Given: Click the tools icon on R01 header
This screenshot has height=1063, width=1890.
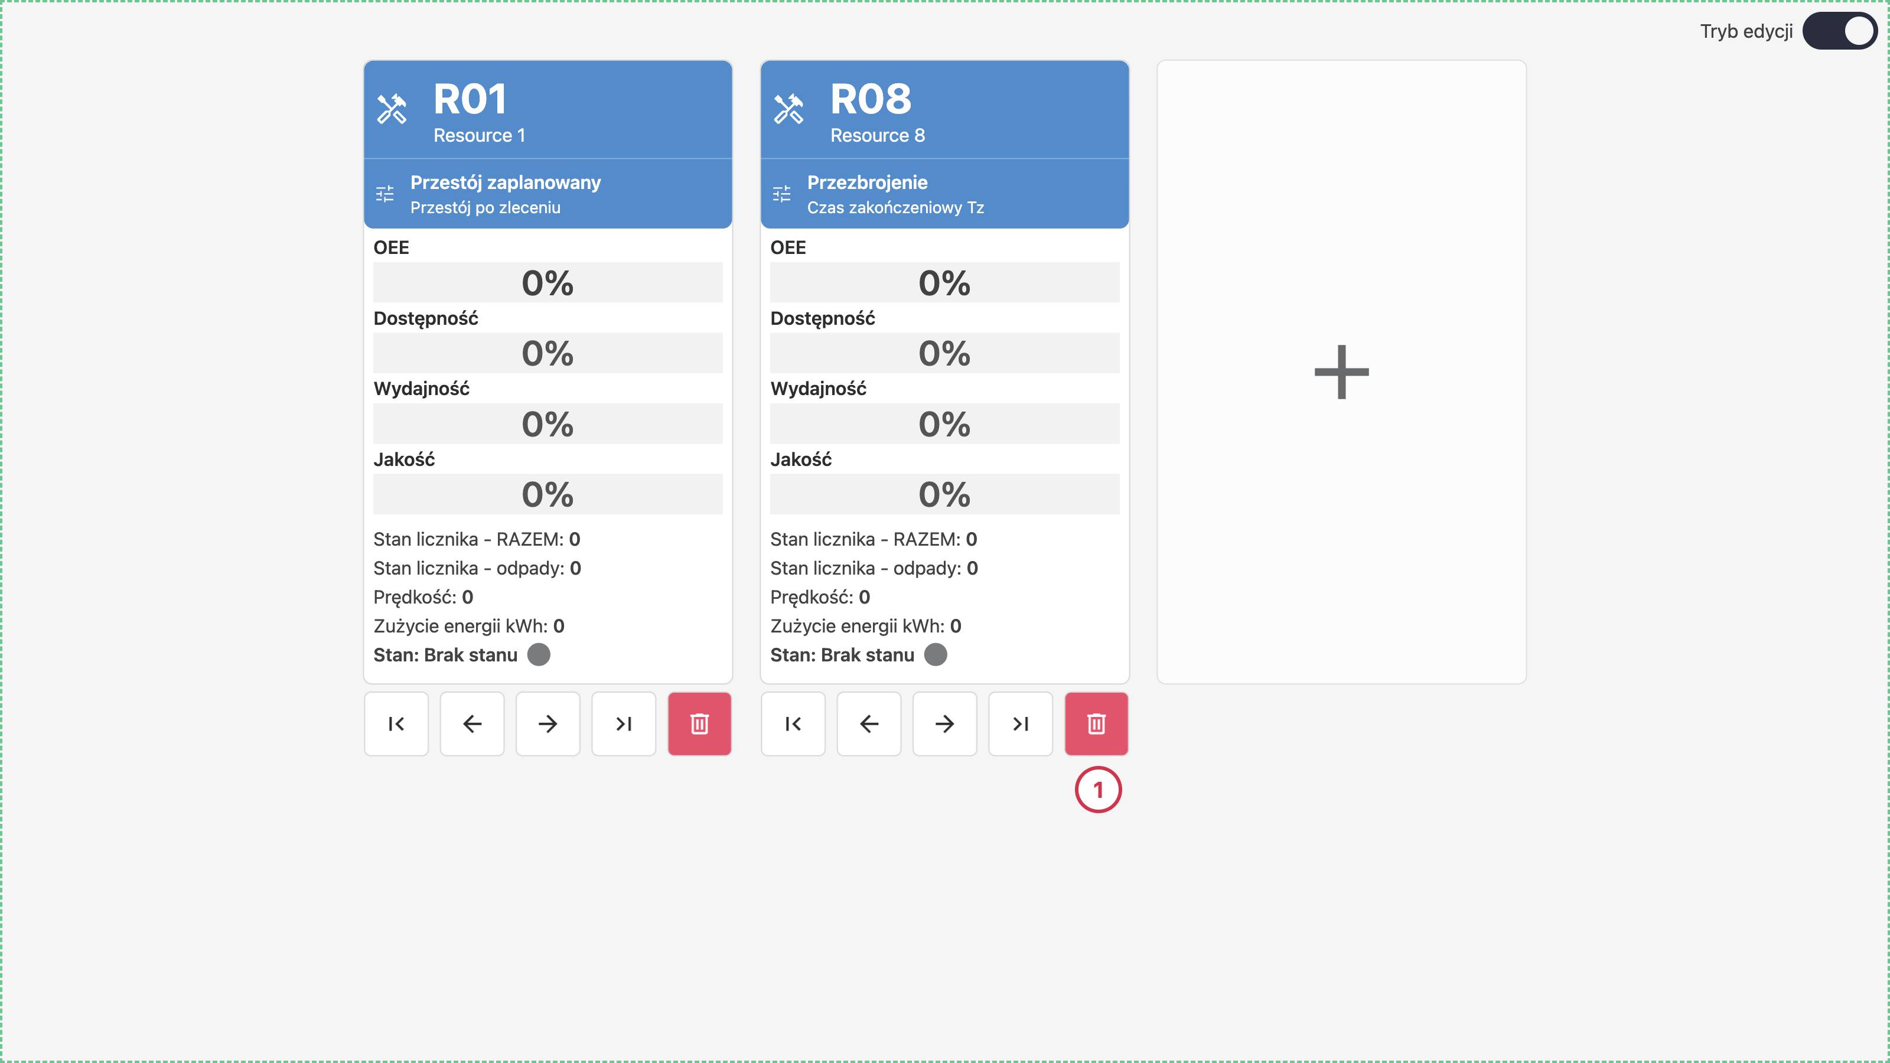Looking at the screenshot, I should click(392, 109).
